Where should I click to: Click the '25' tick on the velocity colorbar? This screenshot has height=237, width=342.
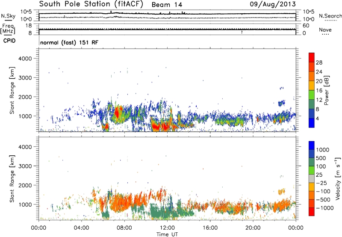[x=319, y=175]
